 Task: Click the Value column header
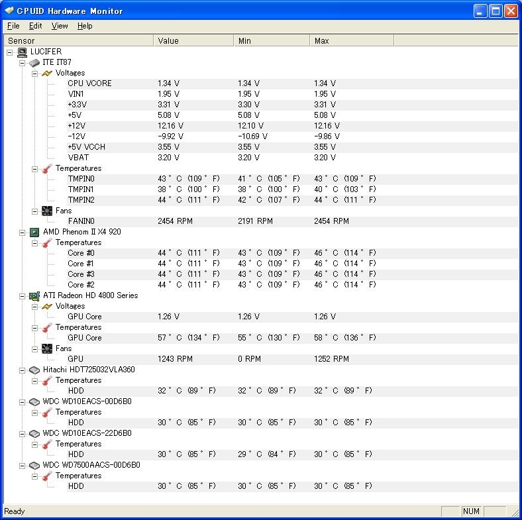(193, 40)
